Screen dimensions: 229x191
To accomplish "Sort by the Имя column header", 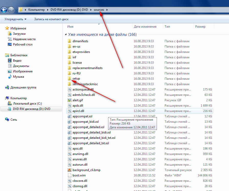I will (x=70, y=27).
